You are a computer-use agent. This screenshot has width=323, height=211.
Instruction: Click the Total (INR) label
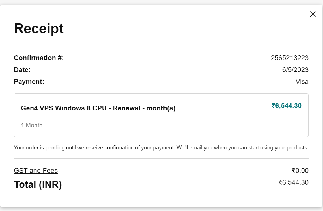pyautogui.click(x=38, y=184)
